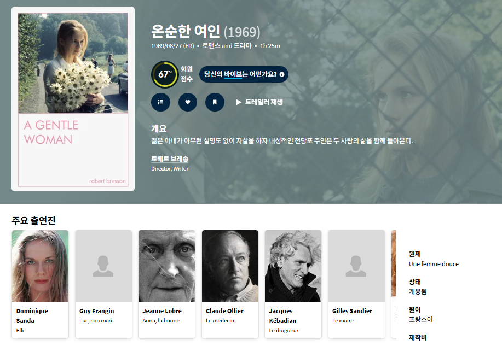The image size is (502, 346).
Task: Open Jeanne Lobre's name link
Action: 162,311
